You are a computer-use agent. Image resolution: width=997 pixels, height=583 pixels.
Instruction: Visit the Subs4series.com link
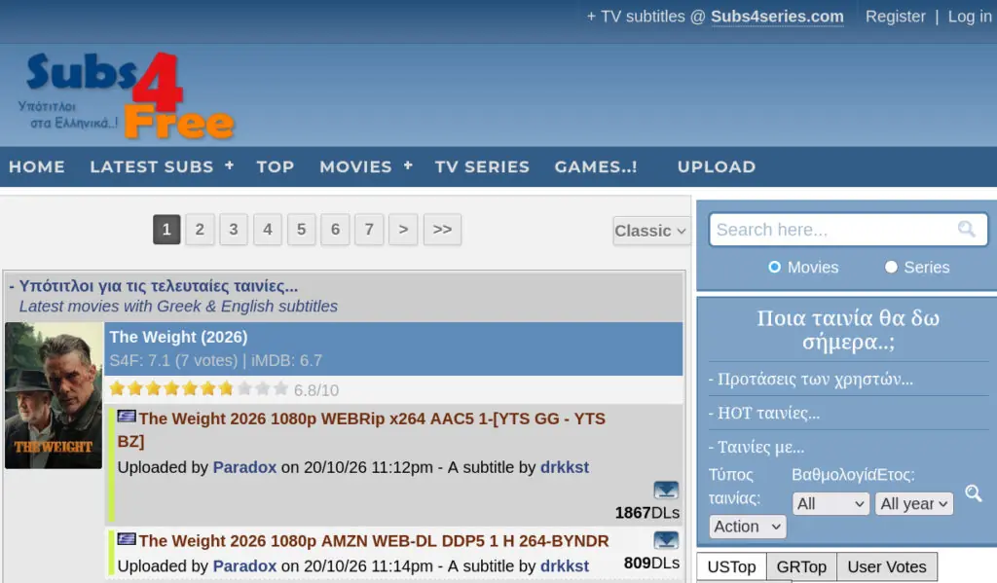pyautogui.click(x=777, y=17)
